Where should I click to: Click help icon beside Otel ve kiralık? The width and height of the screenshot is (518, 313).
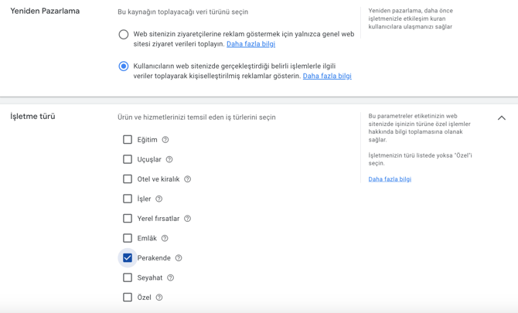pos(187,179)
